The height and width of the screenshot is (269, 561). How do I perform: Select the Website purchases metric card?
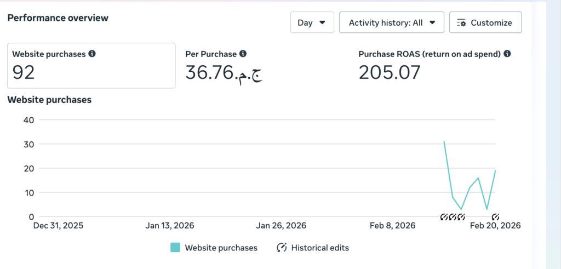[91, 65]
